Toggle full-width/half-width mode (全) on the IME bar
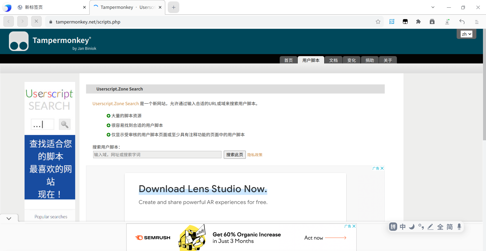This screenshot has height=251, width=486. [440, 227]
